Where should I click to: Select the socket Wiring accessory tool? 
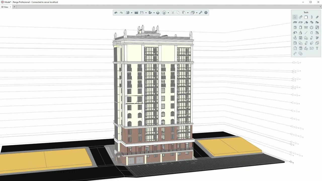(317, 43)
